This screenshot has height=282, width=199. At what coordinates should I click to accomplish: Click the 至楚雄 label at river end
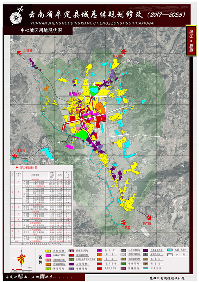coord(126,227)
